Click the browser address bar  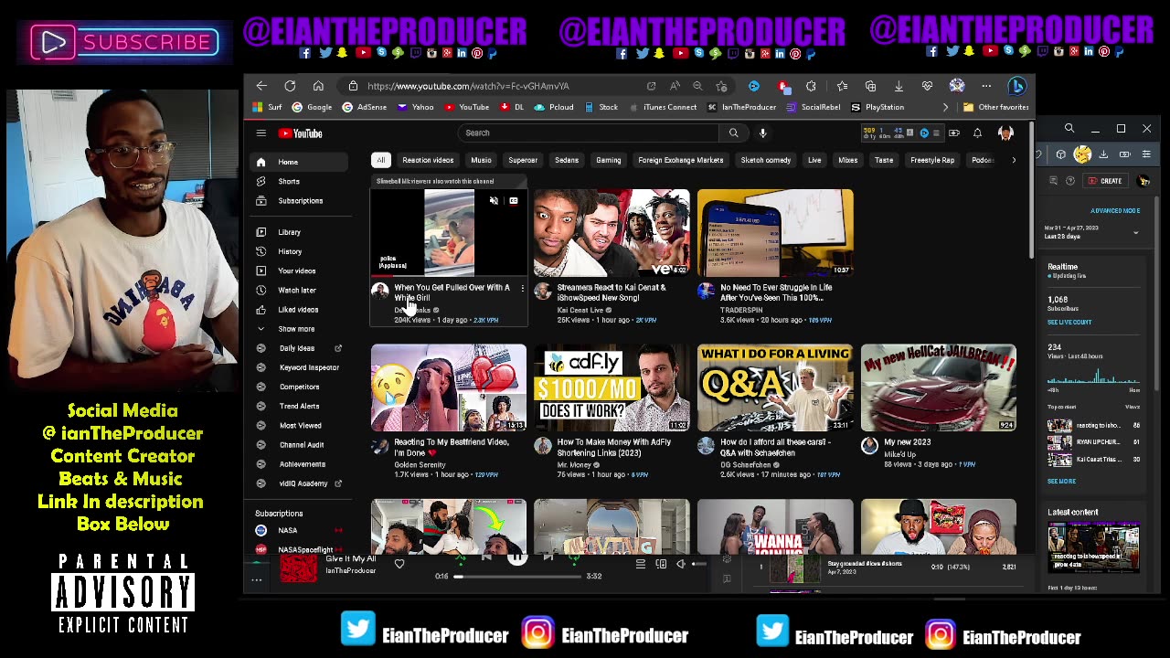click(494, 86)
